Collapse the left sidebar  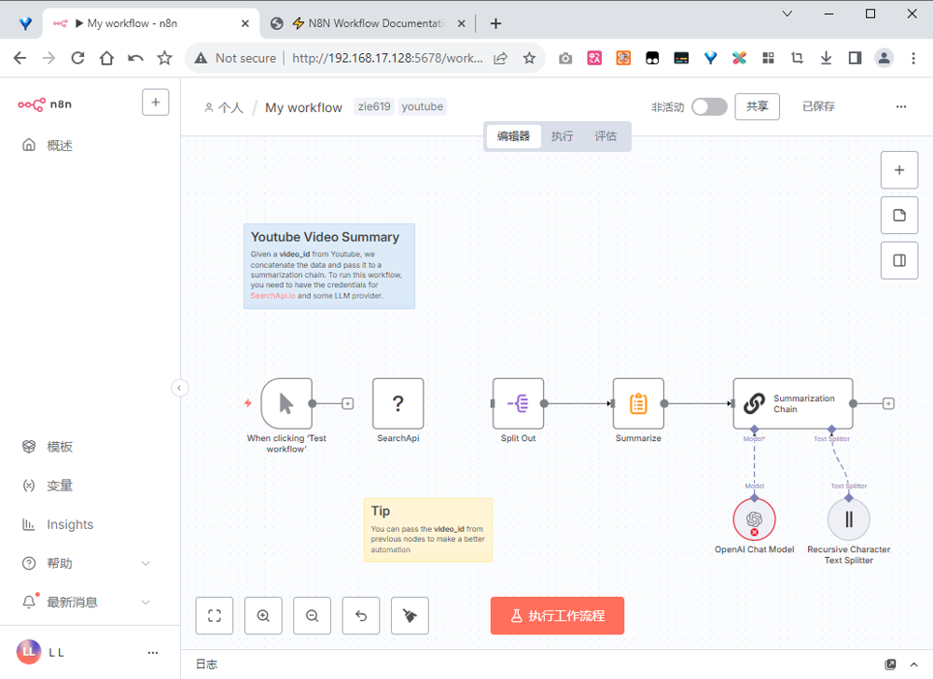click(180, 388)
